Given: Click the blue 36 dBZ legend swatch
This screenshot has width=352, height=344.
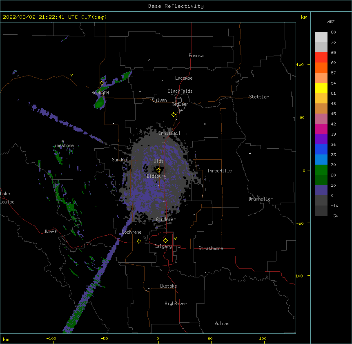Looking at the screenshot, I should (321, 149).
